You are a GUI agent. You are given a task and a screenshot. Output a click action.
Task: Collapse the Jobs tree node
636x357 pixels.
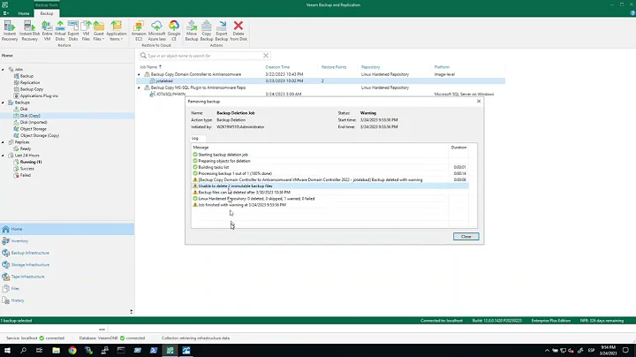click(4, 70)
